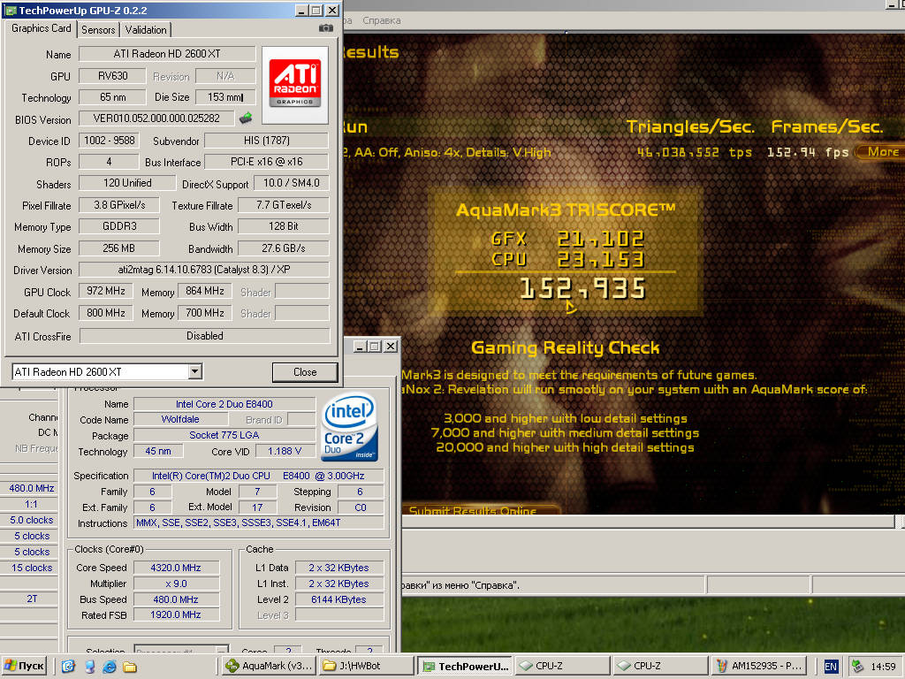
Task: Expand the ATI Radeon HD 2600 XT dropdown
Action: click(195, 371)
